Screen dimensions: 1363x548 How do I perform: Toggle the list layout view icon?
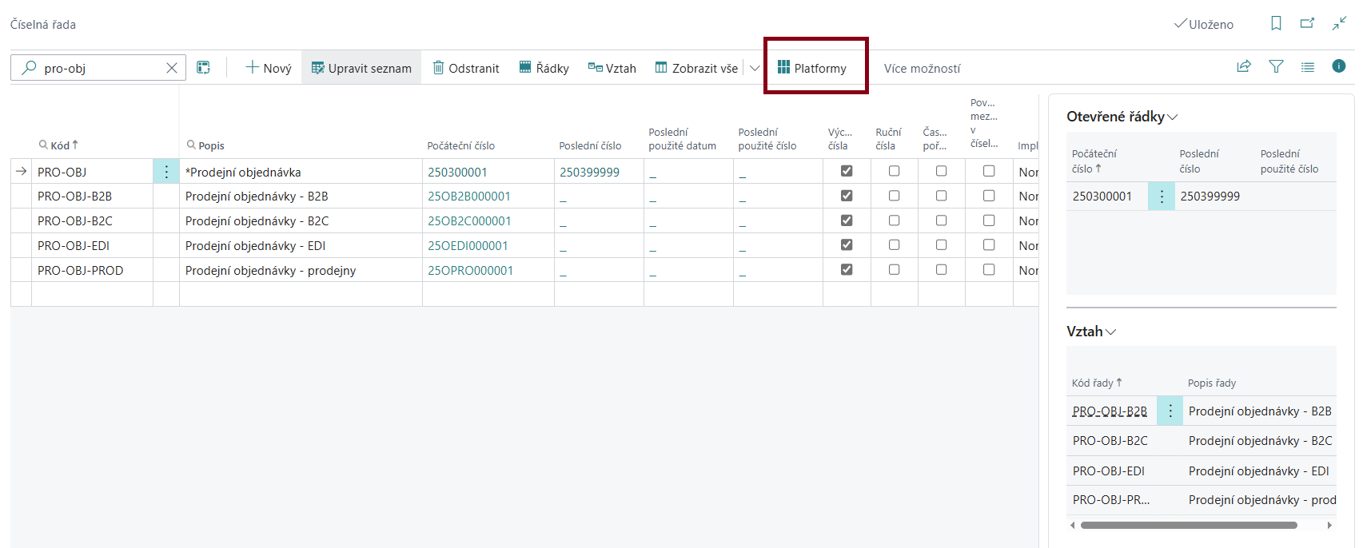[x=1307, y=67]
